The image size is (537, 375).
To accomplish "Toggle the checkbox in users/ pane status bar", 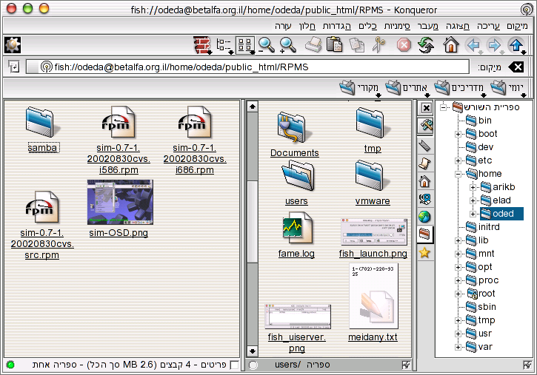I will 405,365.
